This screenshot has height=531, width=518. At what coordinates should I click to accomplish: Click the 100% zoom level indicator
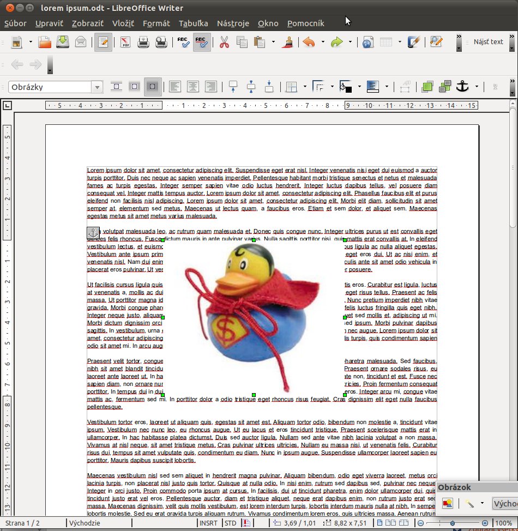(503, 523)
